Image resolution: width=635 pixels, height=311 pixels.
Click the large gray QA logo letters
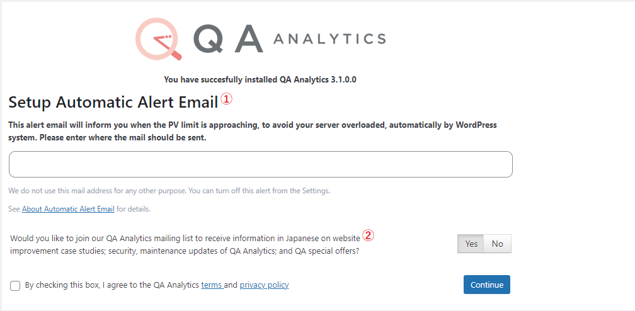[229, 39]
